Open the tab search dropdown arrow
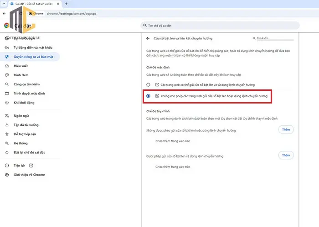Image resolution: width=319 pixels, height=227 pixels. click(4, 4)
